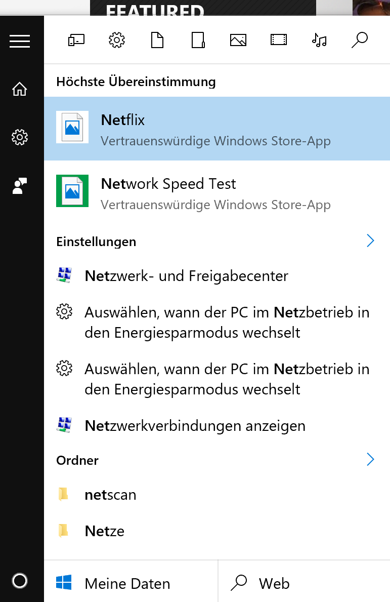Switch to Meine Daten tab
Screen dimensions: 390x602
[131, 583]
